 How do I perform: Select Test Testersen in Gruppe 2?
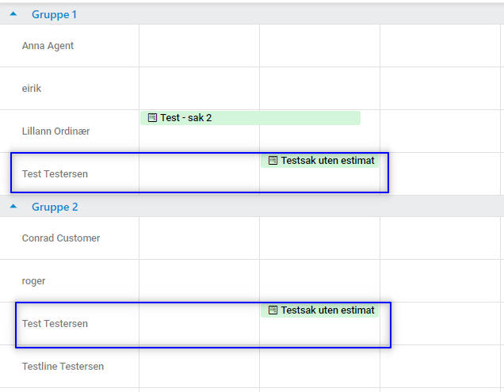click(55, 324)
